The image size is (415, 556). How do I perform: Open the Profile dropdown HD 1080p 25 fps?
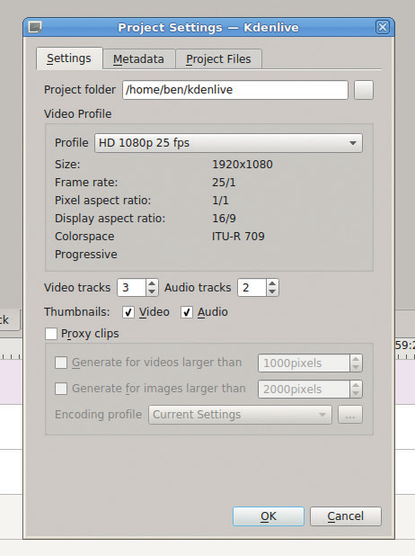pyautogui.click(x=228, y=143)
